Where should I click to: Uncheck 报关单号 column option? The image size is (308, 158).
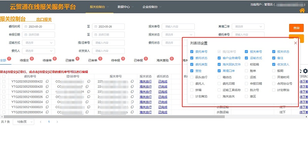click(246, 52)
